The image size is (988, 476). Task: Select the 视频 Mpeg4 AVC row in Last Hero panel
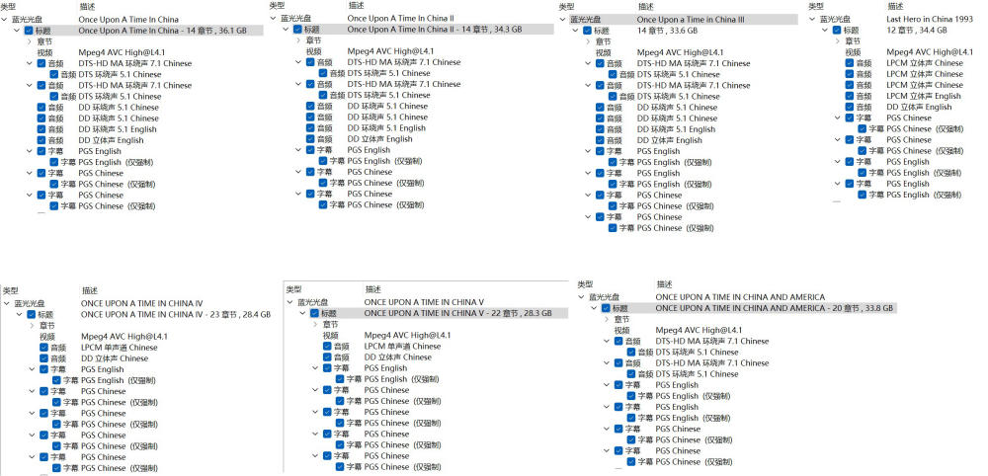pyautogui.click(x=910, y=52)
